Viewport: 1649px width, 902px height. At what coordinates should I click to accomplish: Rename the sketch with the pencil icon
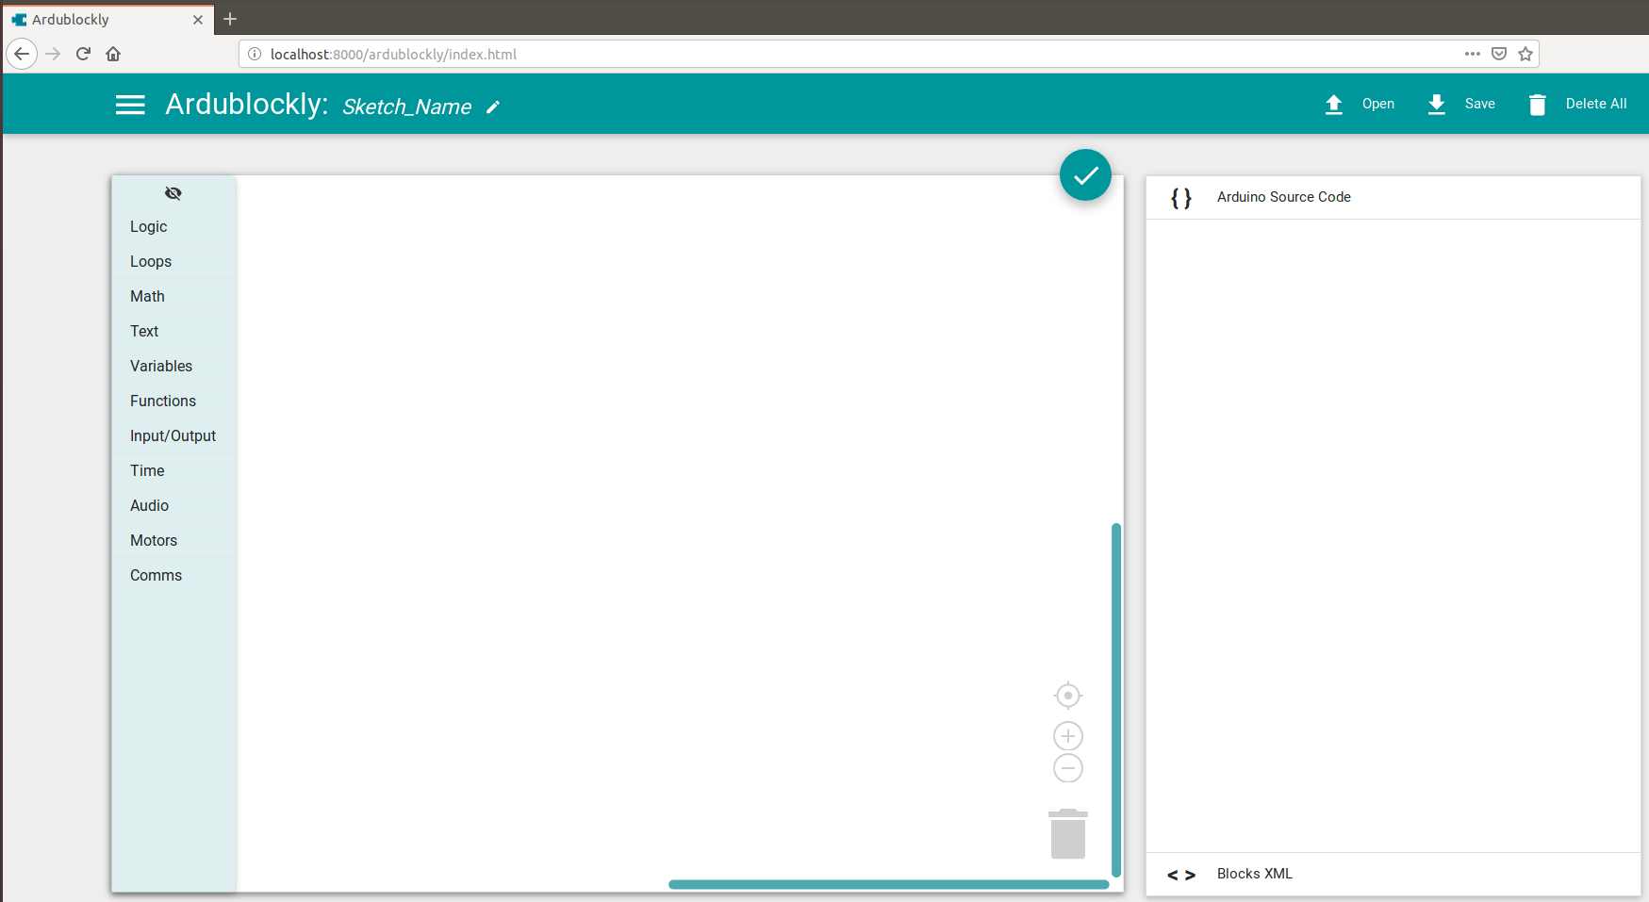pyautogui.click(x=493, y=107)
